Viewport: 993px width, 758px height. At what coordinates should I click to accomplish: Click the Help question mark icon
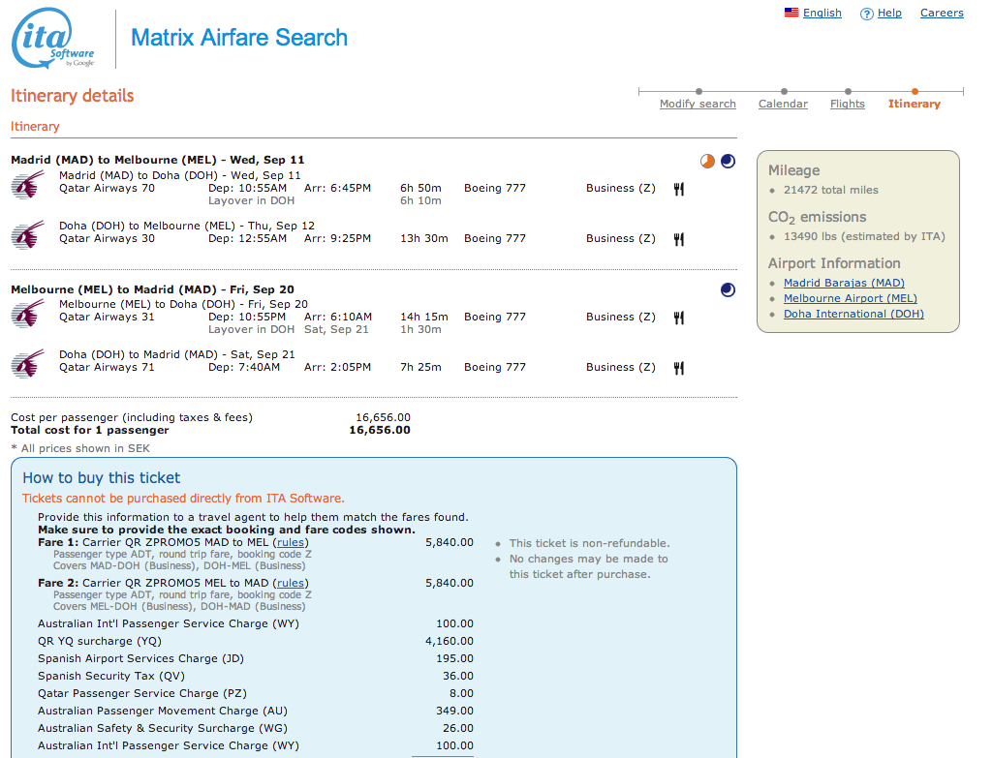pyautogui.click(x=866, y=14)
